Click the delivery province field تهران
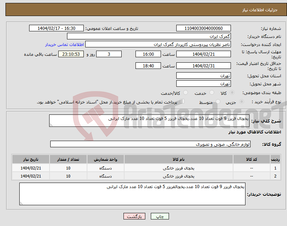This screenshot has width=287, height=226. (x=203, y=75)
